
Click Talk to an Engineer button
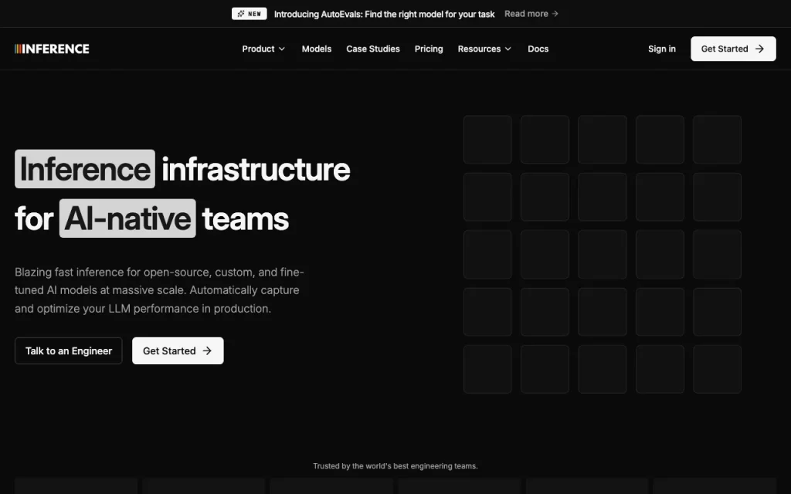[x=69, y=351]
